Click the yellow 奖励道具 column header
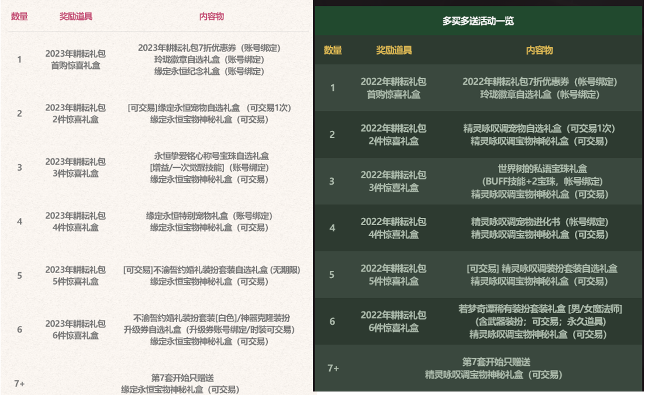 pos(394,50)
